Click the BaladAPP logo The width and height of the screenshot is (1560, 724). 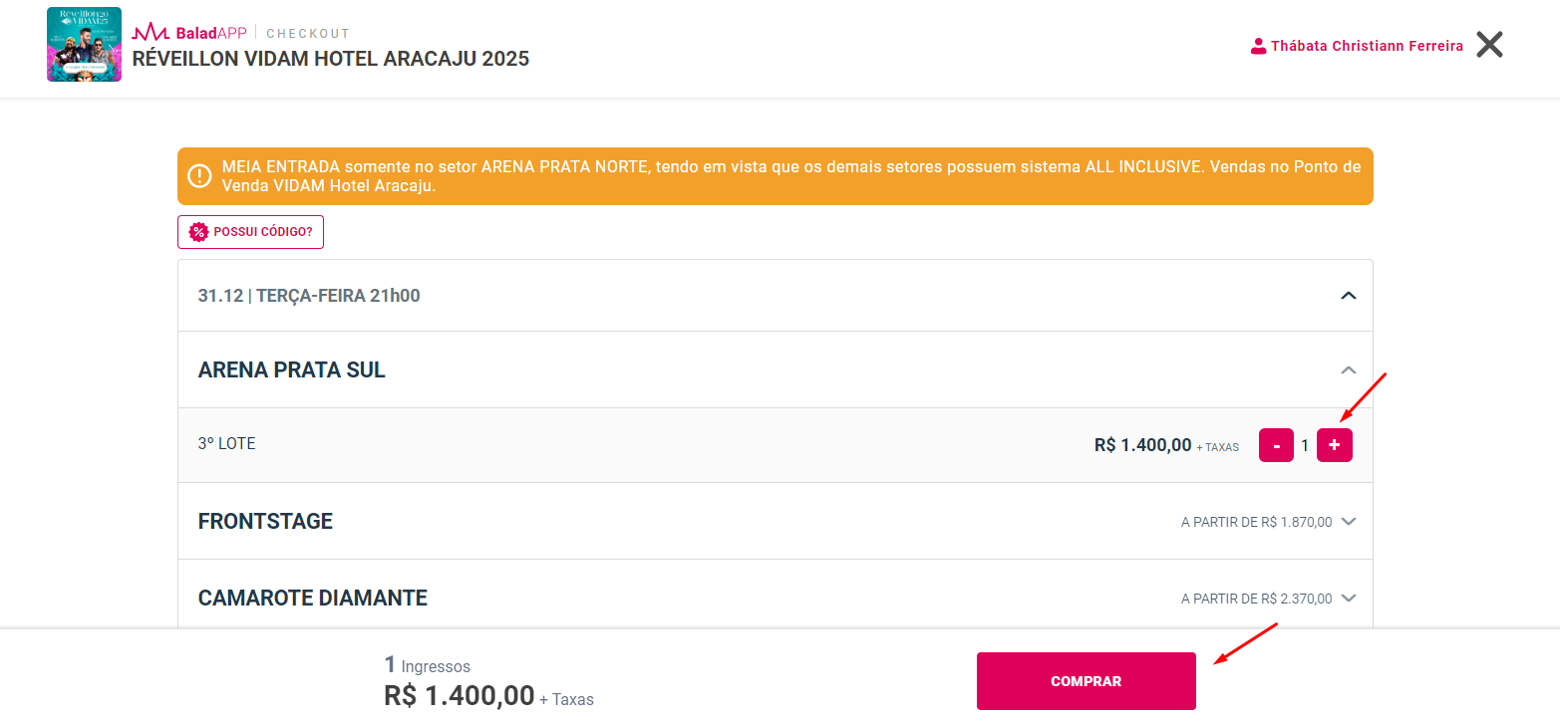click(x=189, y=33)
